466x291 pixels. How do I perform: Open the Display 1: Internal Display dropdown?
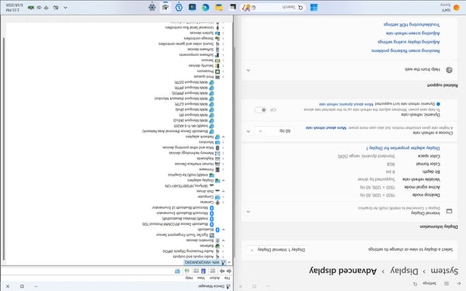tap(277, 250)
